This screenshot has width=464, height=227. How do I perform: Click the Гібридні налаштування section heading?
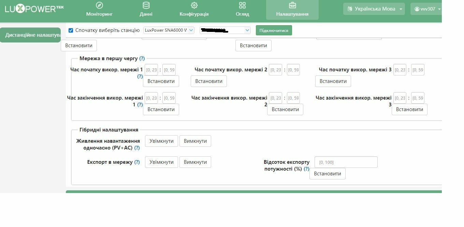point(109,129)
